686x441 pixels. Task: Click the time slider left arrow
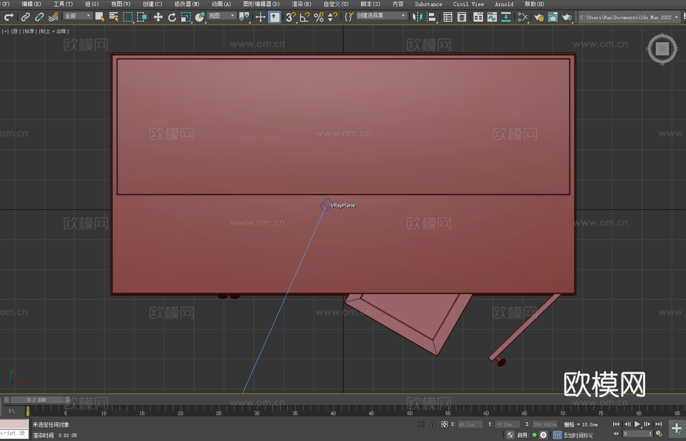tap(6, 400)
